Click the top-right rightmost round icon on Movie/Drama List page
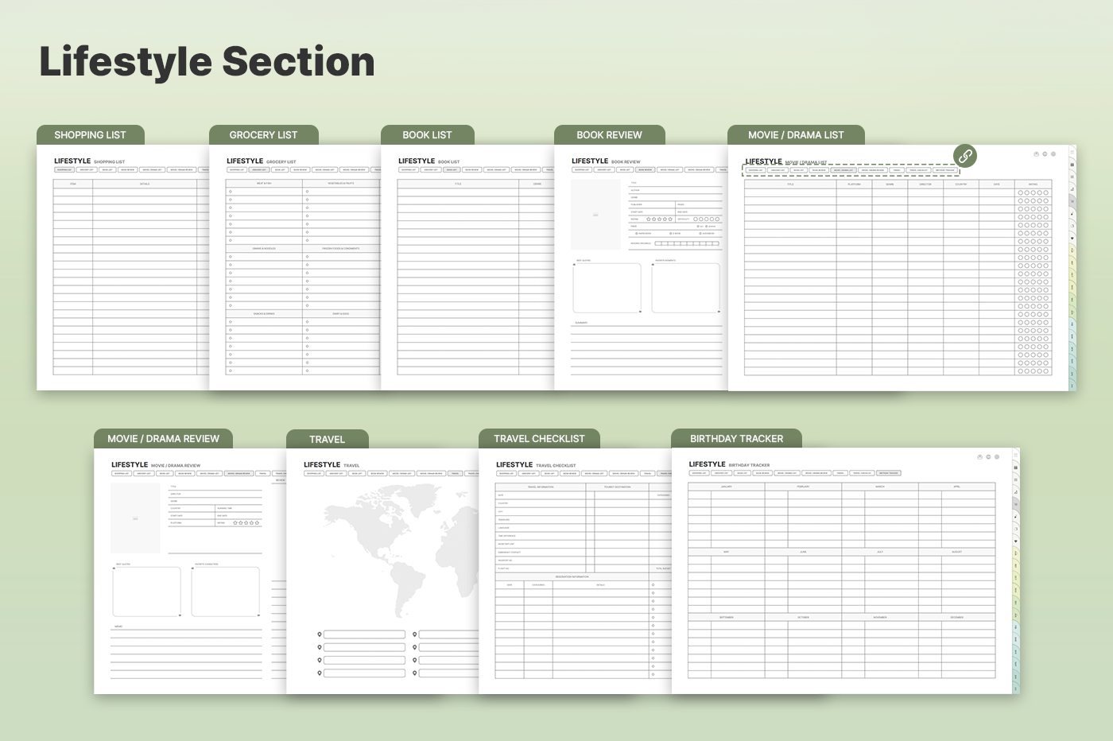Screen dimensions: 1113x741 tap(1053, 154)
